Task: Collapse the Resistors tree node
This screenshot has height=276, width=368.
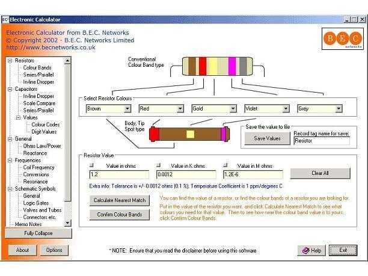Action: click(10, 61)
